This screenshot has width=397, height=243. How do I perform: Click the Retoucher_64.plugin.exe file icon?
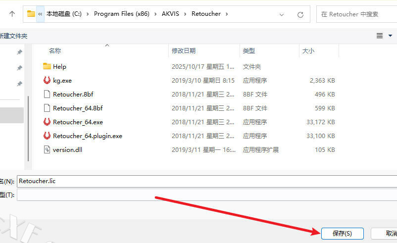[x=47, y=136]
